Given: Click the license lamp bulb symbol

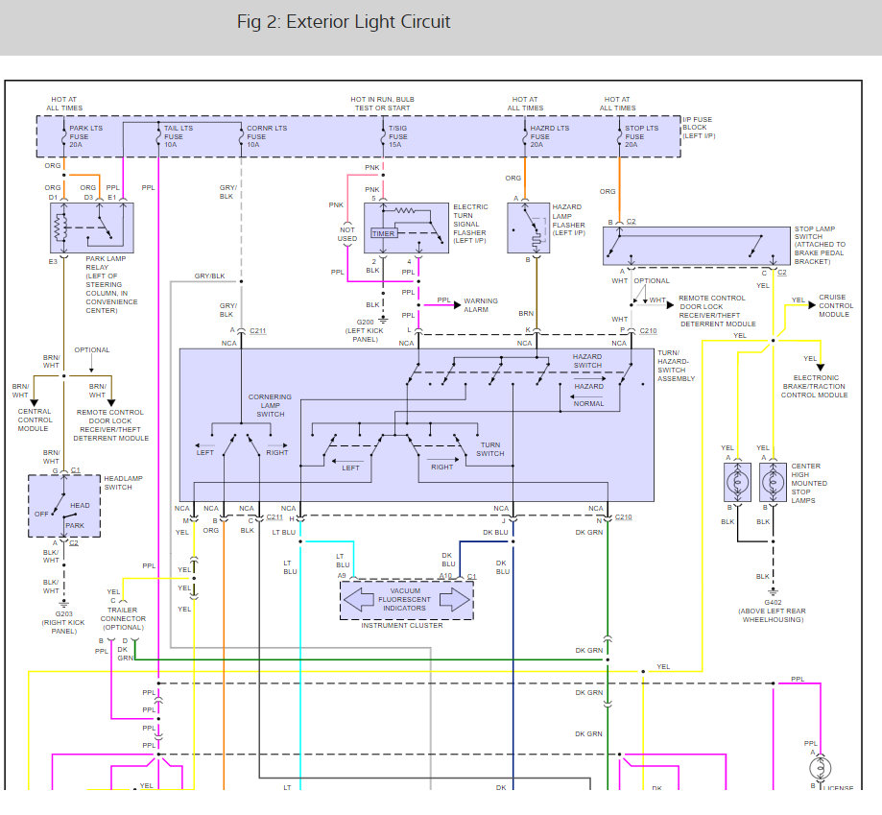Looking at the screenshot, I should 821,768.
